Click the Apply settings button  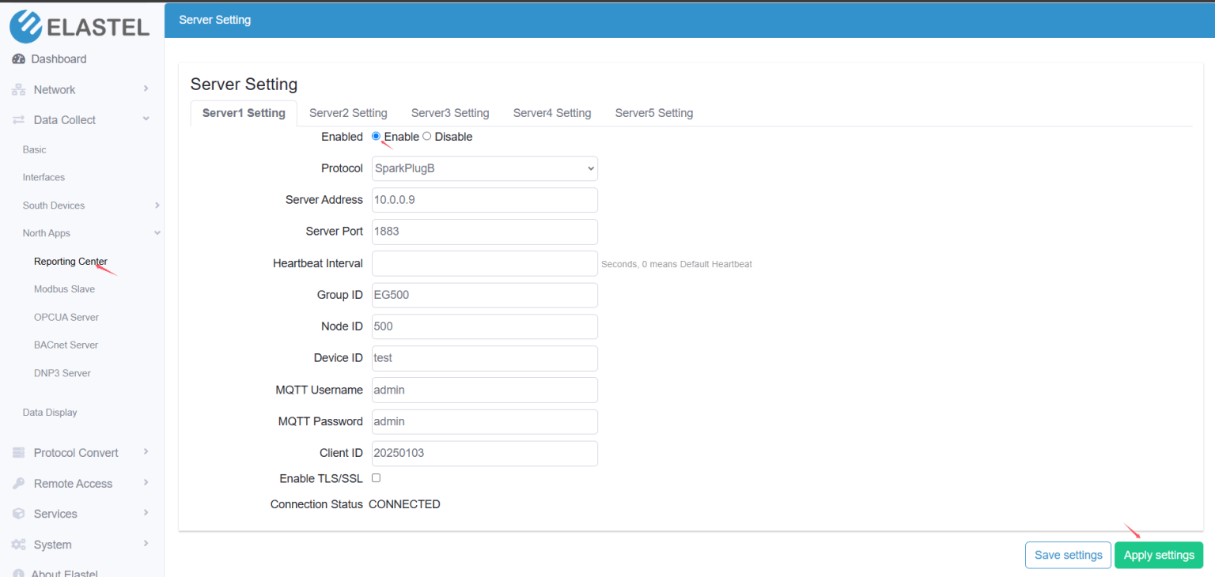[1158, 554]
